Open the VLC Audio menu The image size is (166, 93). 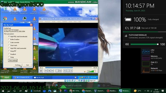click(x=54, y=22)
